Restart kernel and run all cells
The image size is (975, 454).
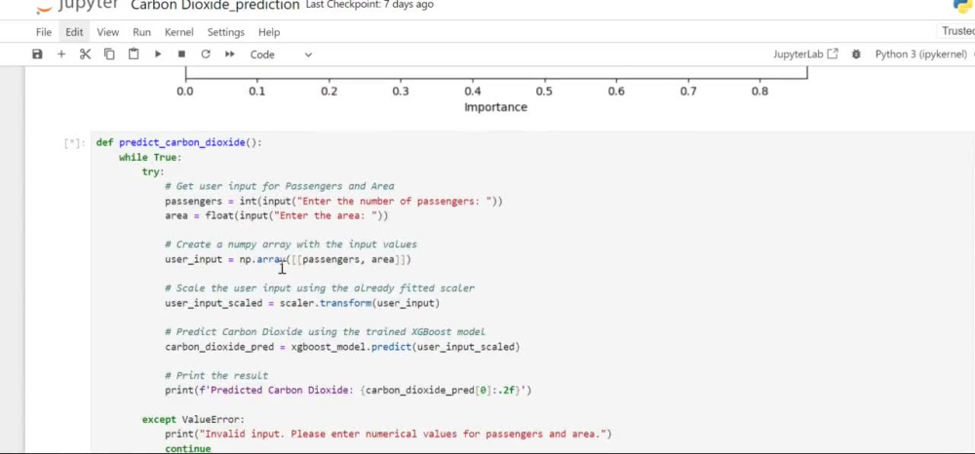[x=229, y=54]
